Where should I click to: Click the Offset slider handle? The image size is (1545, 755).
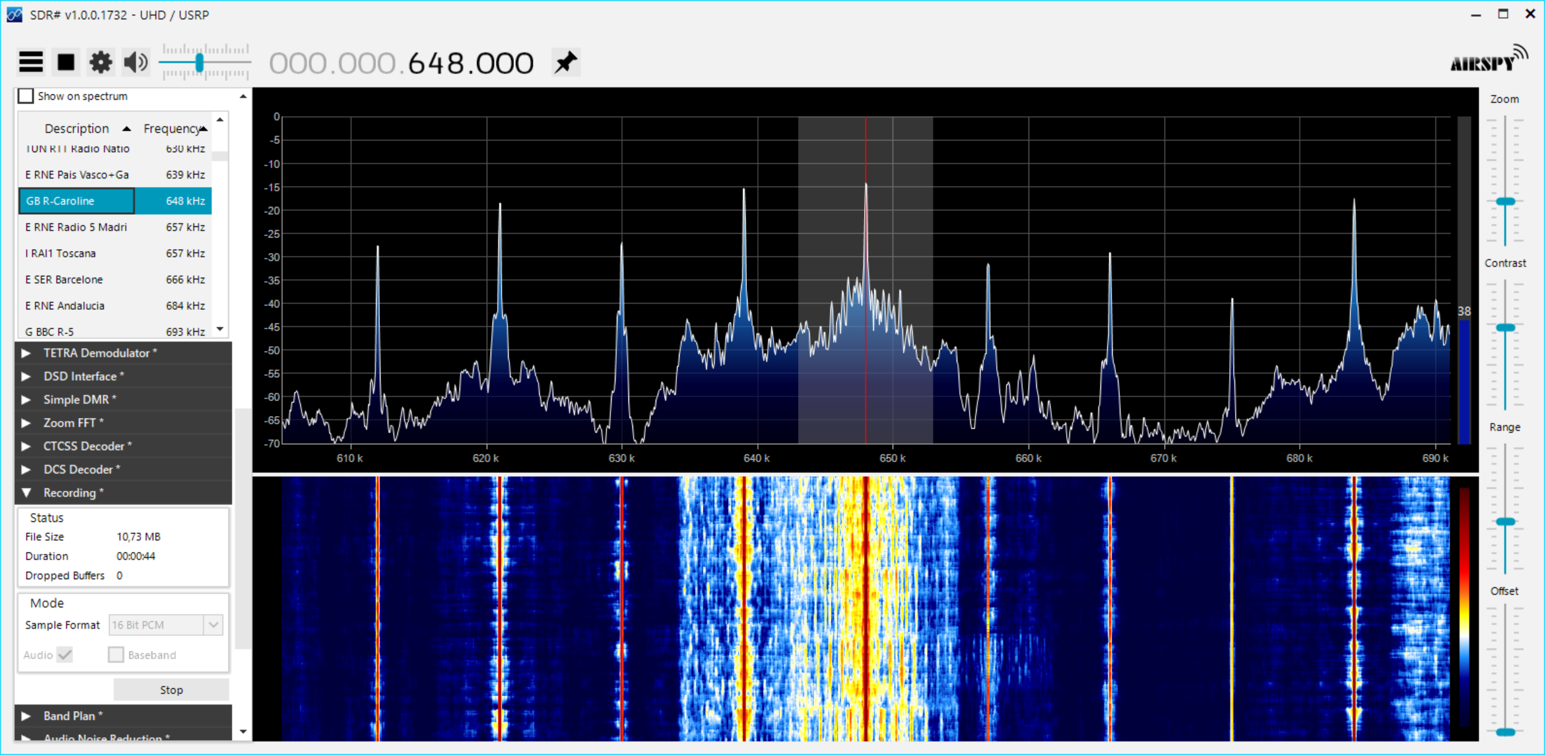pyautogui.click(x=1506, y=732)
